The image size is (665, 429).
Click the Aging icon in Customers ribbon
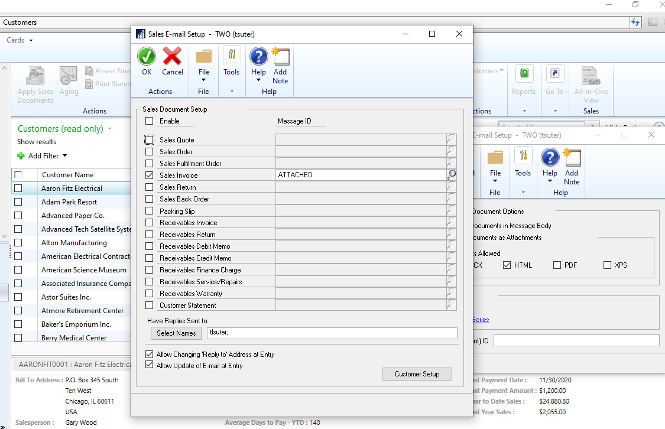(69, 76)
